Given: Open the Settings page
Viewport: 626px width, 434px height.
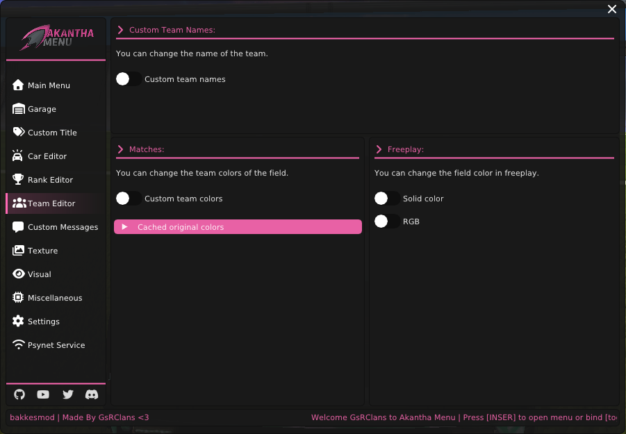Looking at the screenshot, I should (43, 322).
